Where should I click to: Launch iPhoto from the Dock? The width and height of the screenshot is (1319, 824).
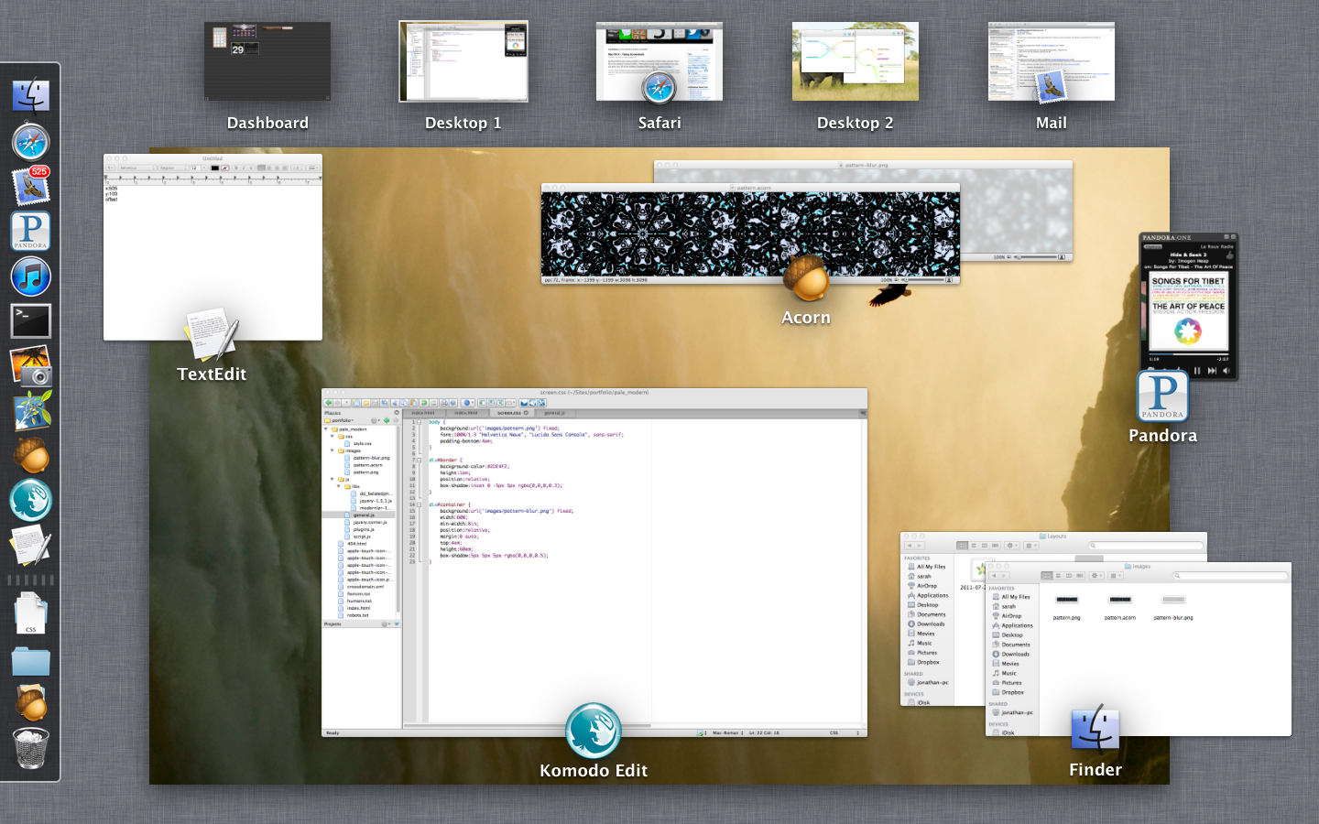30,365
